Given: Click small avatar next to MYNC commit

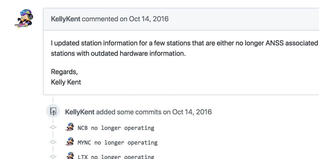Looking at the screenshot, I should tap(70, 142).
